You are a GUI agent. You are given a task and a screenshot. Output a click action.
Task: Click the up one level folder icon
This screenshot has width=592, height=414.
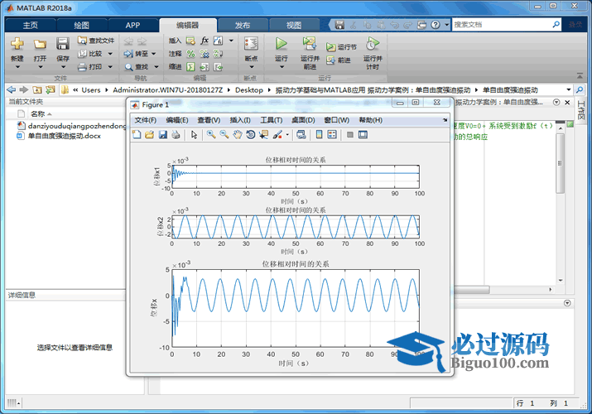click(37, 89)
